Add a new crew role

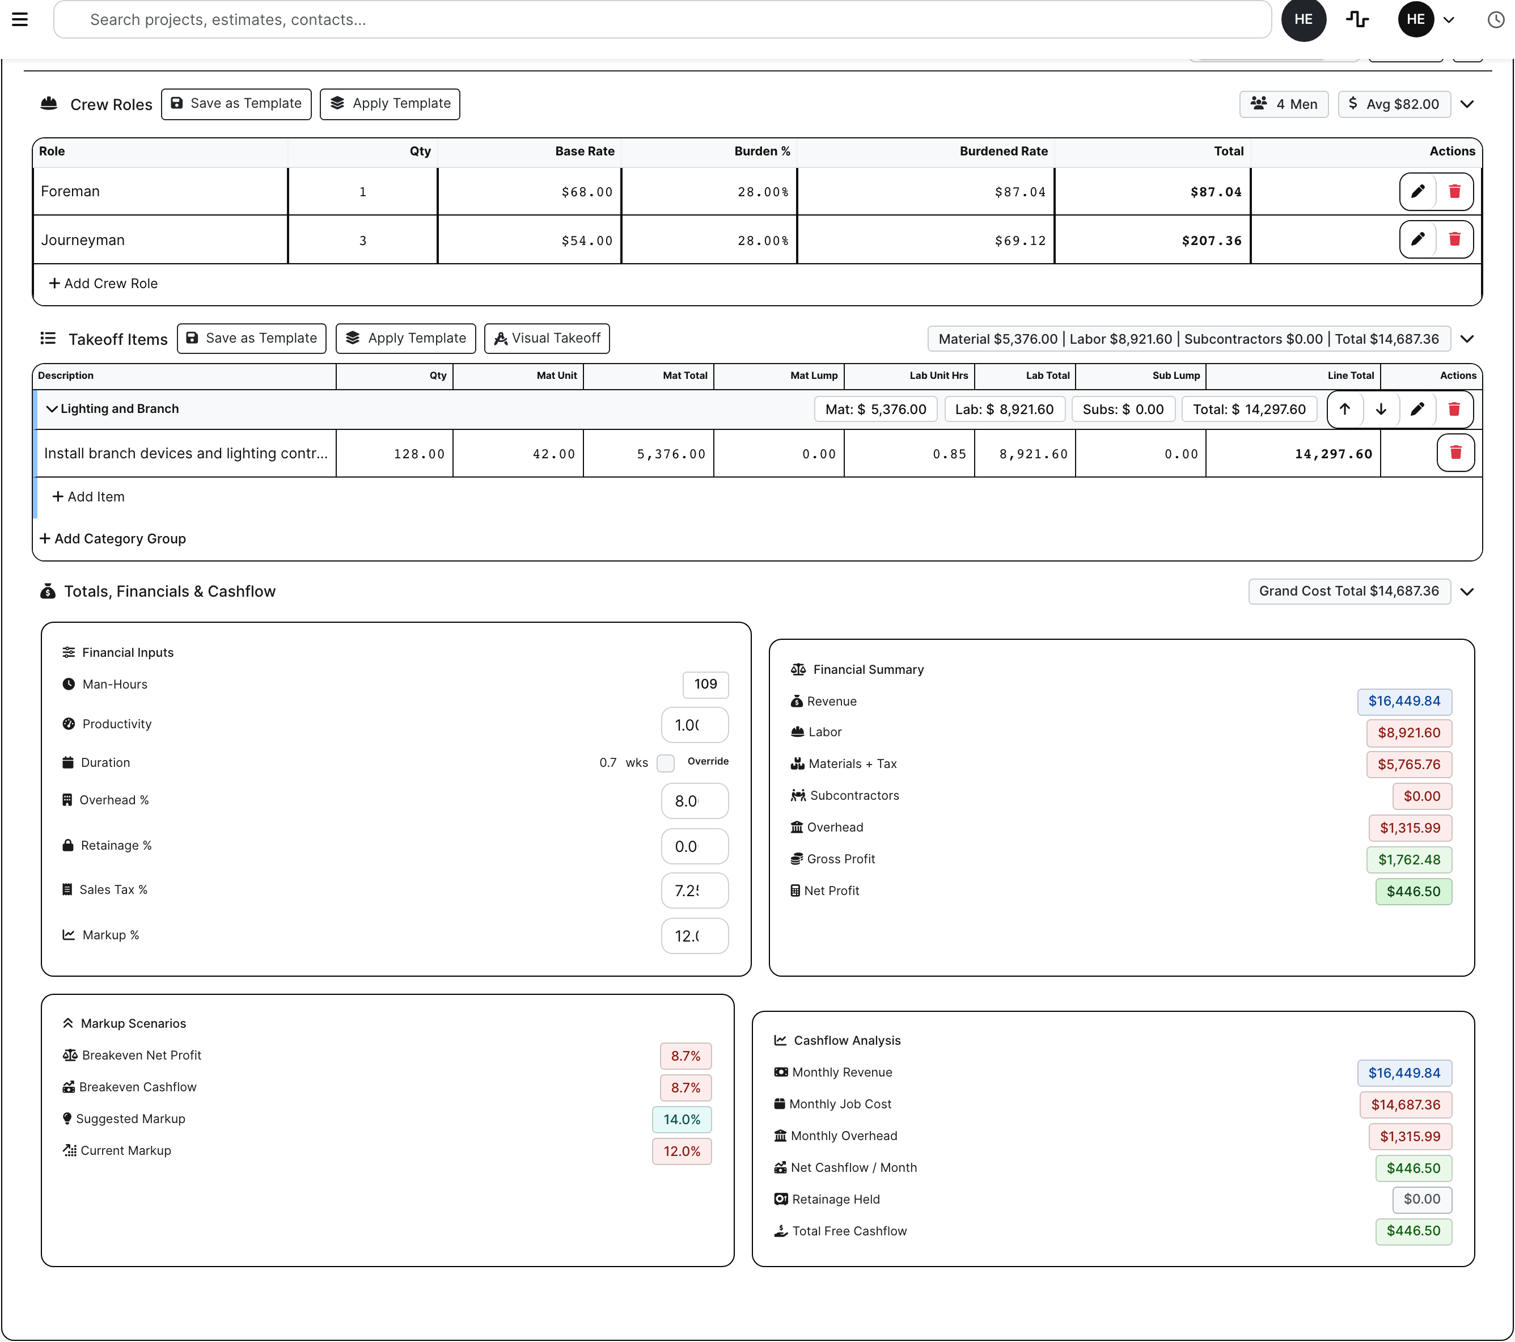[103, 283]
